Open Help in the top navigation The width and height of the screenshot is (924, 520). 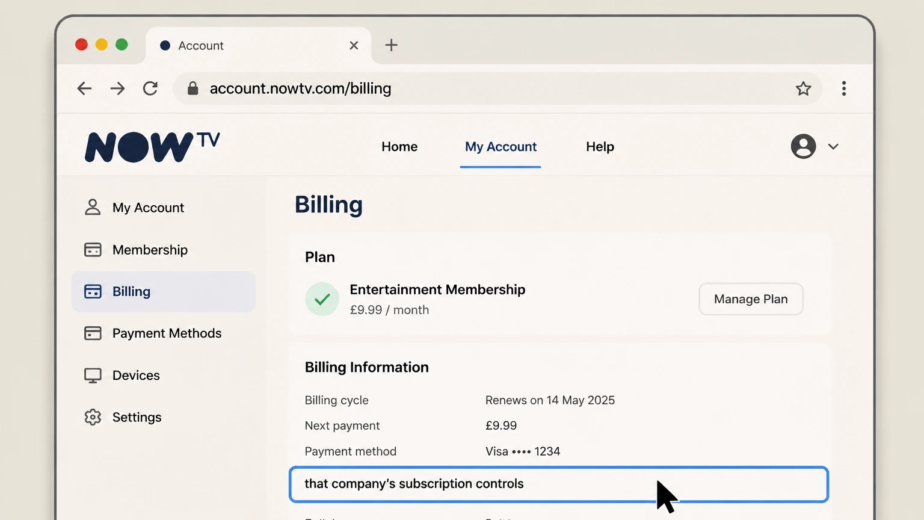tap(600, 147)
